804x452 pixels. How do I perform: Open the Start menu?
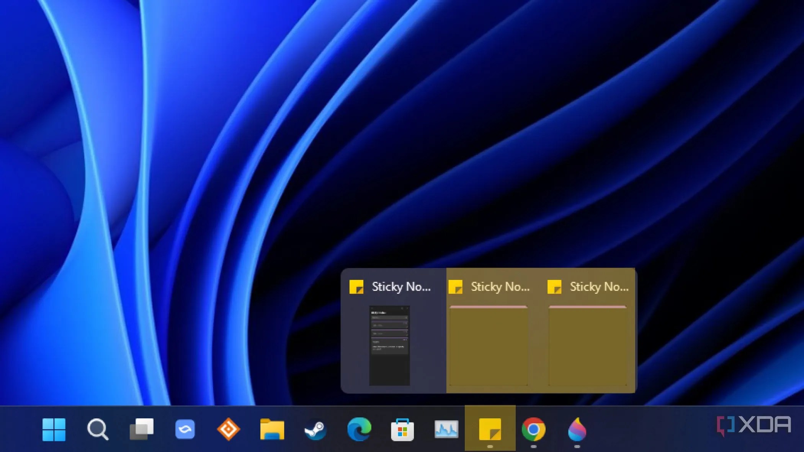click(x=55, y=430)
